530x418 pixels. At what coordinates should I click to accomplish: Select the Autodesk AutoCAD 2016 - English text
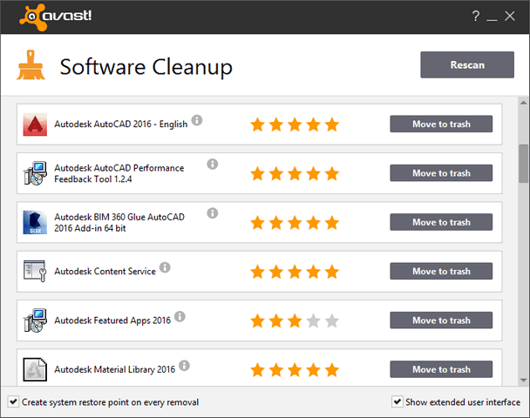click(x=121, y=125)
